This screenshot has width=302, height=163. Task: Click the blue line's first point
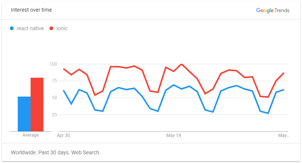(64, 91)
